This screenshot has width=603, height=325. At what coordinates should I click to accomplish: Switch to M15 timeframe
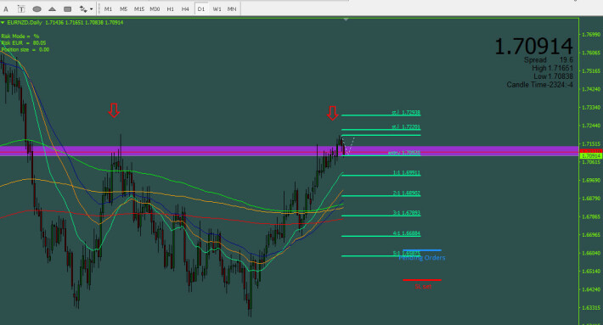(x=138, y=8)
